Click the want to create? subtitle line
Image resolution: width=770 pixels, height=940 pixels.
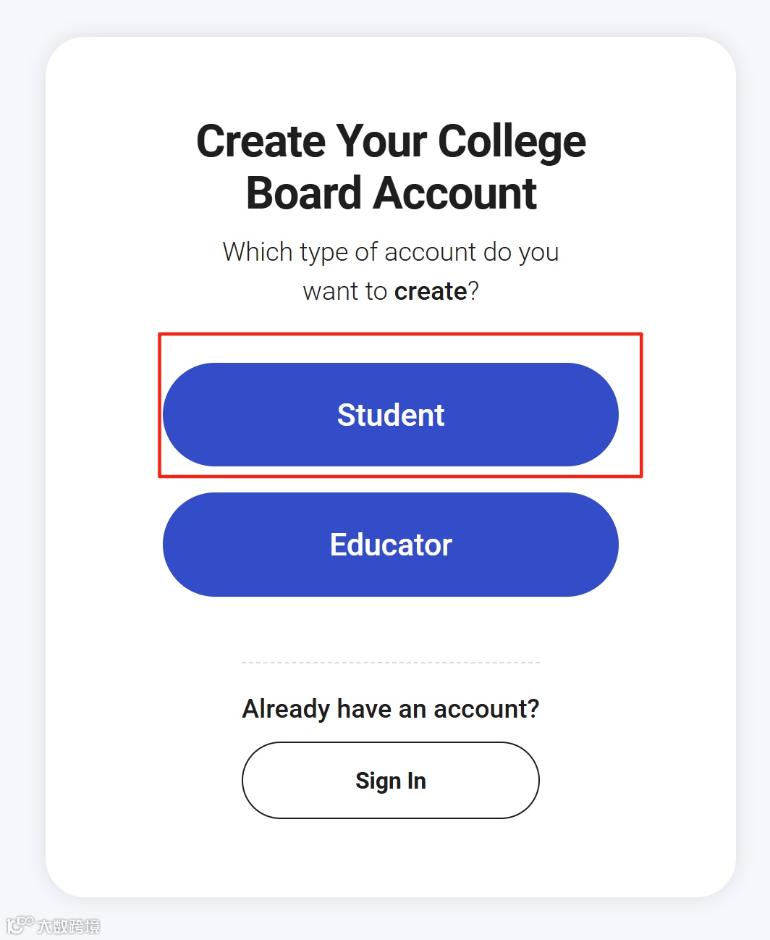tap(391, 291)
